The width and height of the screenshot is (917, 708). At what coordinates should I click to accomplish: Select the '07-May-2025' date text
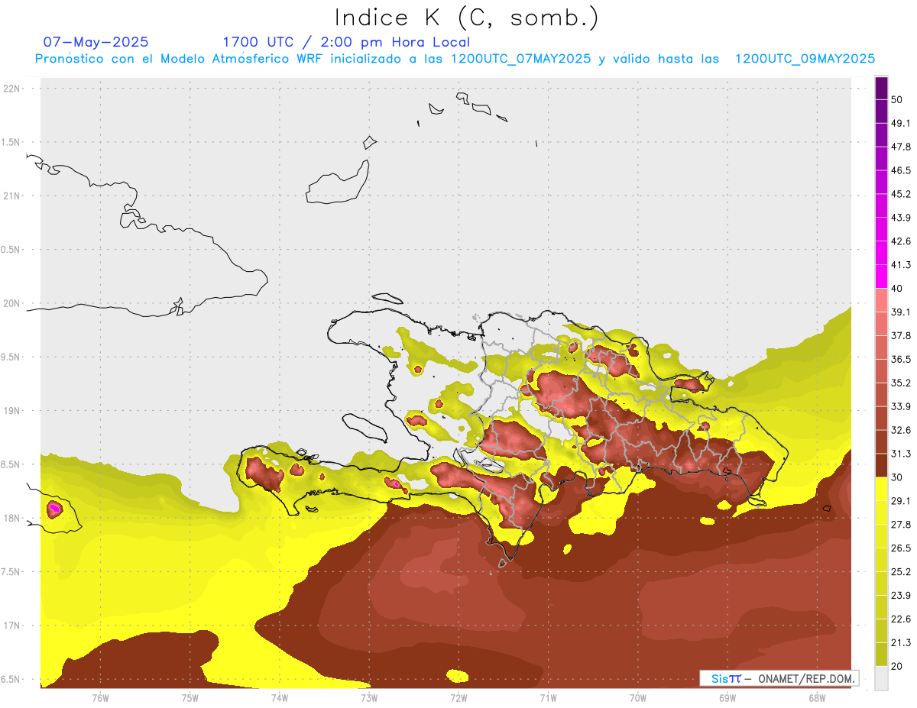tap(96, 42)
